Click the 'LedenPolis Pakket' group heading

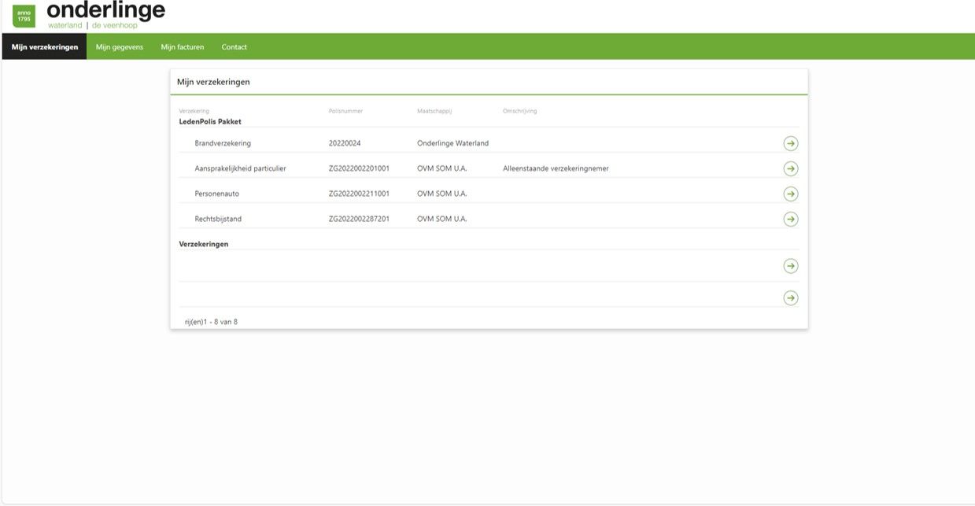pyautogui.click(x=210, y=122)
